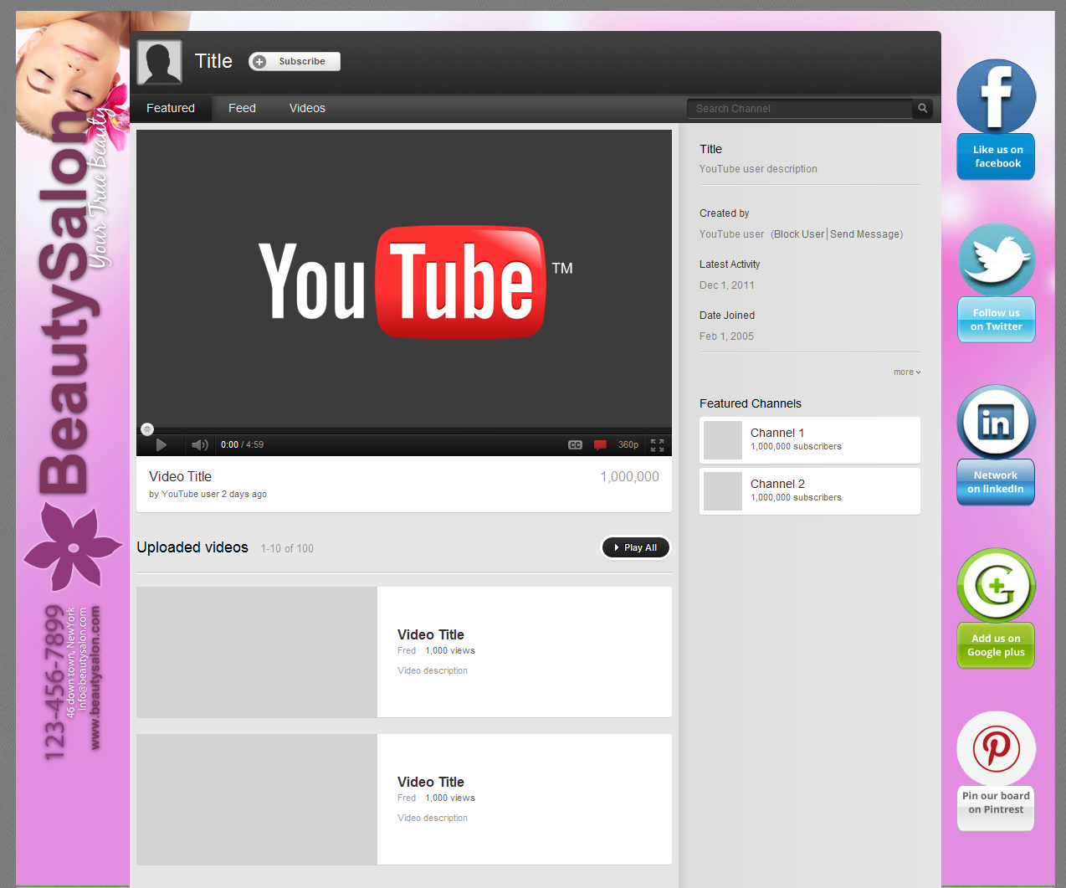Open the 360p quality selector
Screen dimensions: 1066x888
pyautogui.click(x=628, y=444)
